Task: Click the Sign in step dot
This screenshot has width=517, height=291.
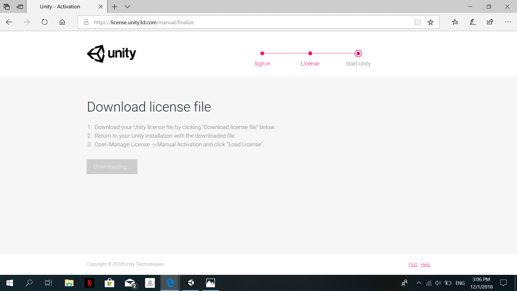Action: [262, 53]
